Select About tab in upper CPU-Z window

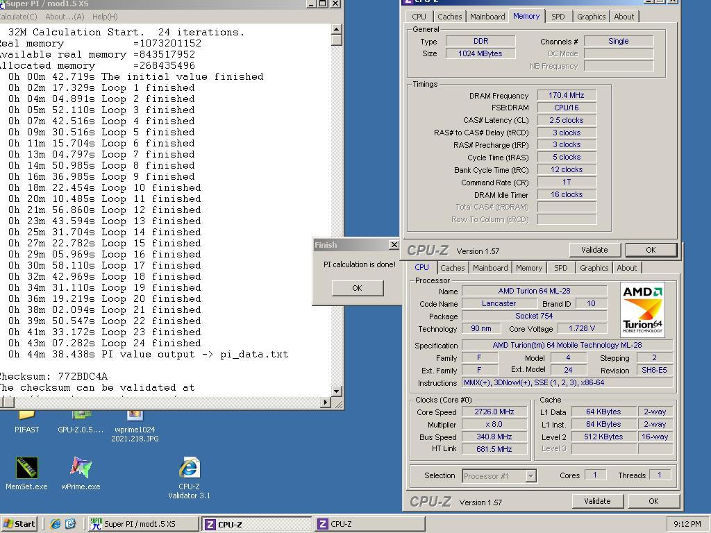[624, 17]
